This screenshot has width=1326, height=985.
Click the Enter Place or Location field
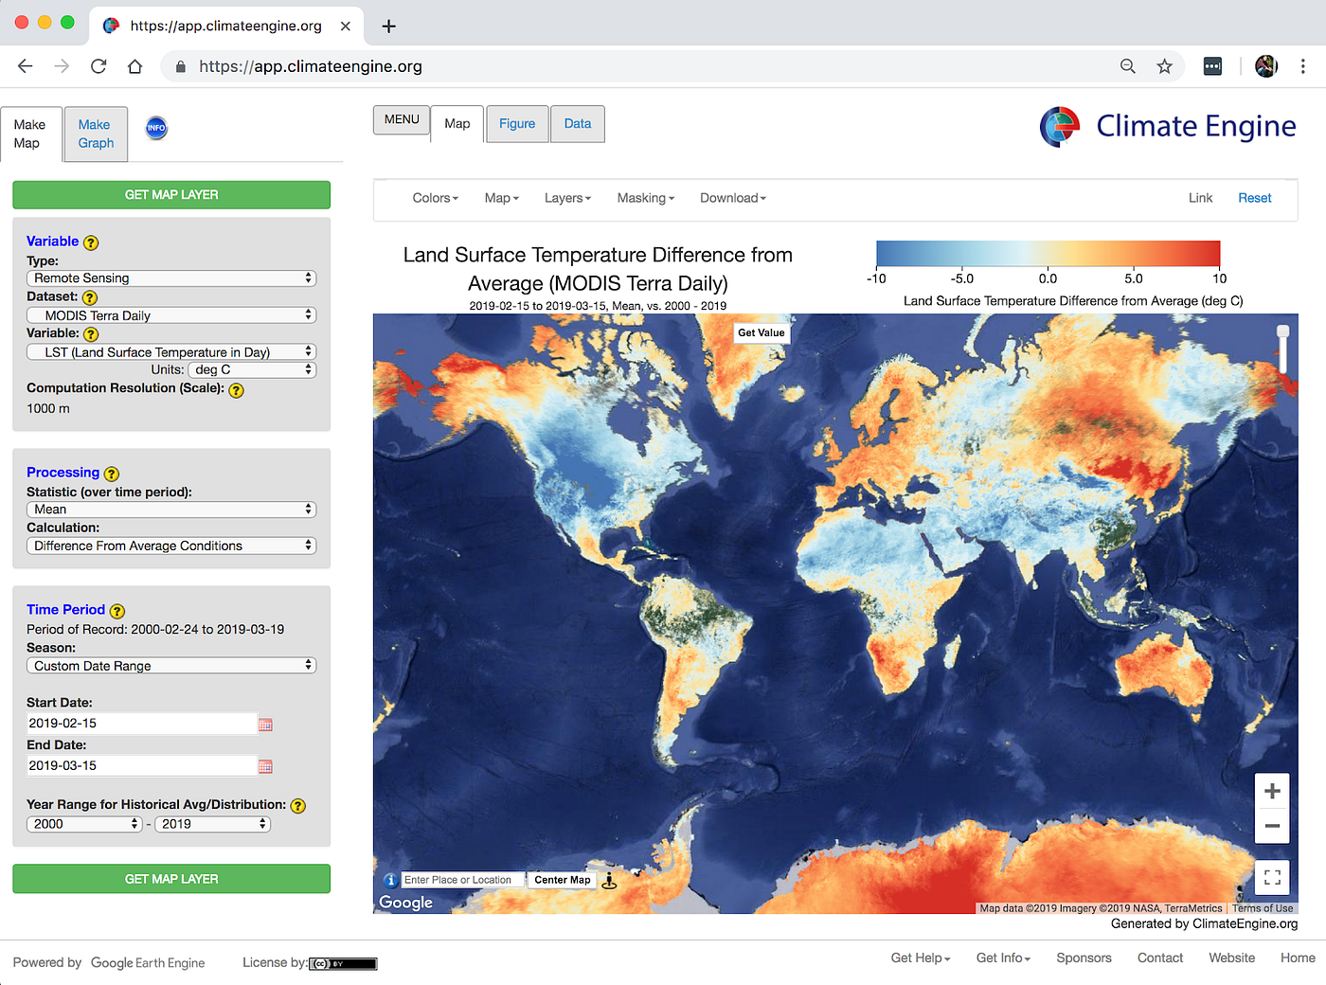pyautogui.click(x=462, y=880)
